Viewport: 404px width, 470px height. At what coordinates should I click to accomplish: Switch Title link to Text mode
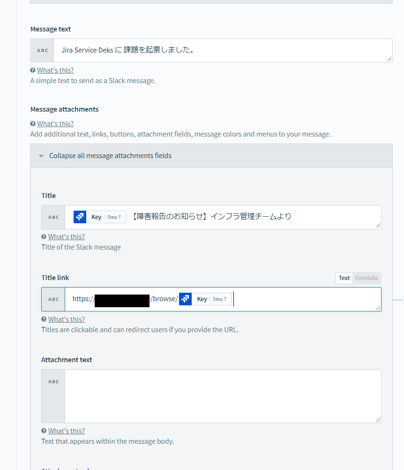coord(344,278)
